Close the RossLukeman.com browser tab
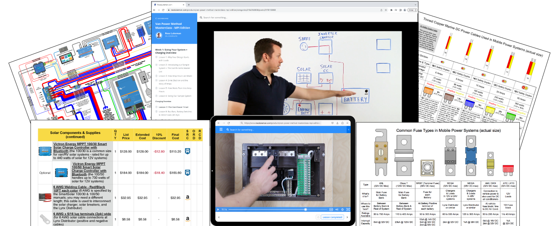This screenshot has width=558, height=226. click(183, 5)
